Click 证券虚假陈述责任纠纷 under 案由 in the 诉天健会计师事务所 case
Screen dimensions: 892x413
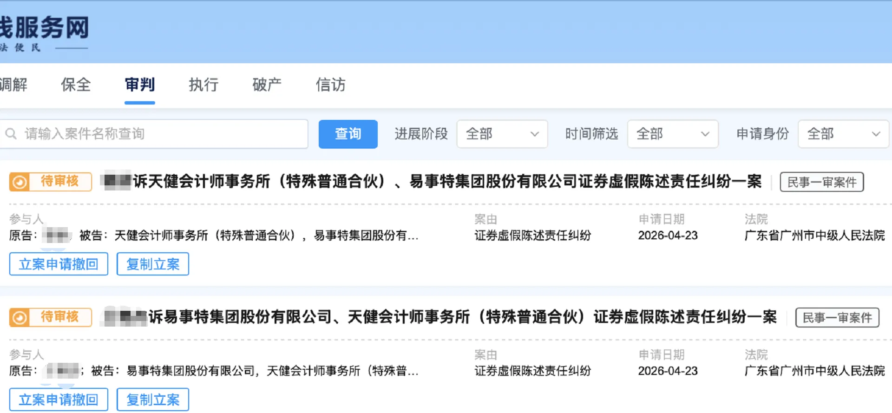pos(533,236)
